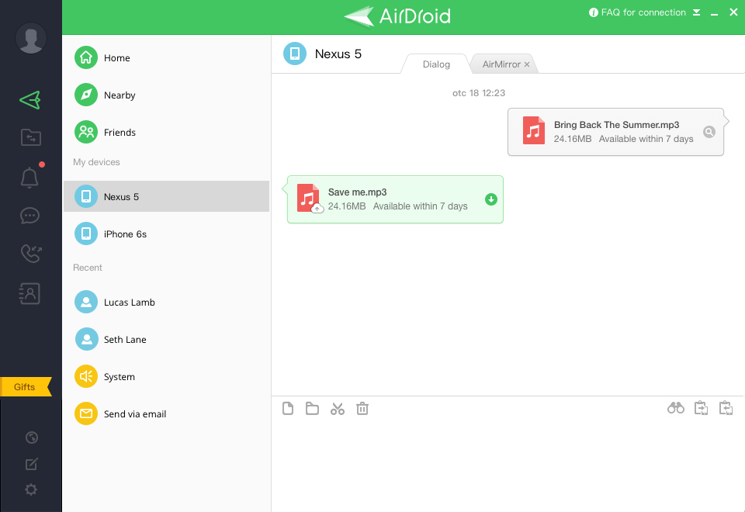Viewport: 745px width, 512px height.
Task: Click the scissors screenshot icon
Action: pyautogui.click(x=338, y=409)
